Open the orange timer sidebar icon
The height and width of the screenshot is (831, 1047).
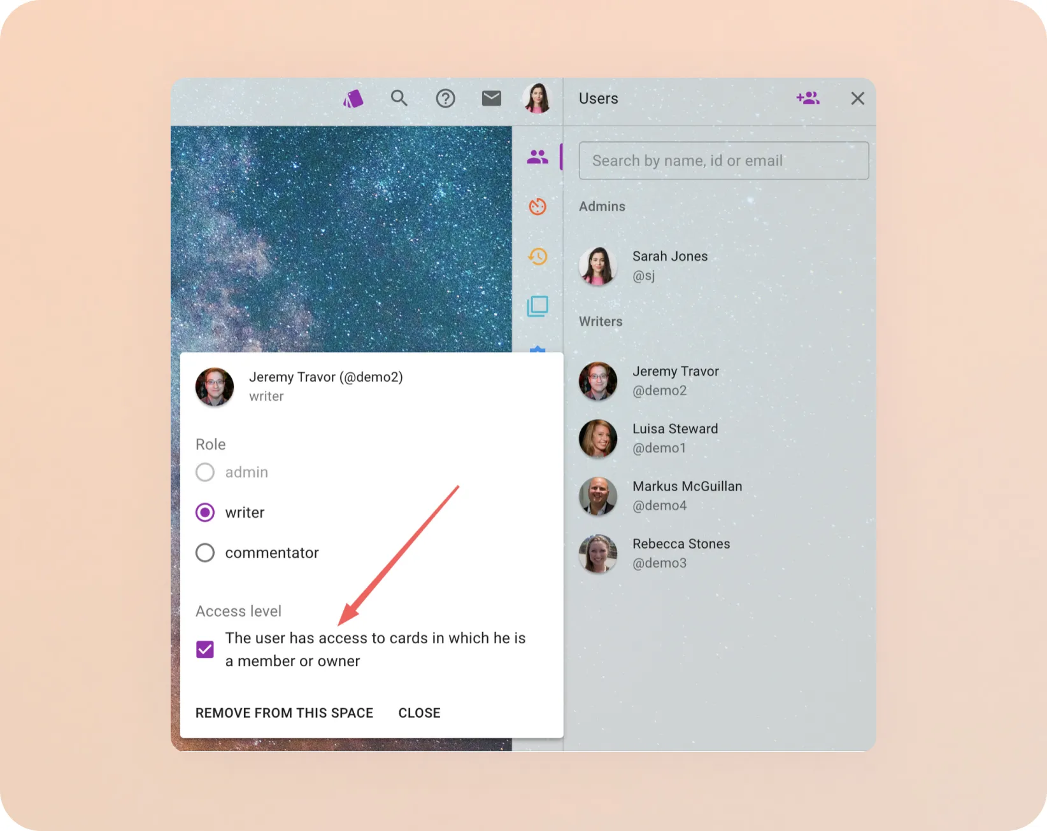coord(538,206)
